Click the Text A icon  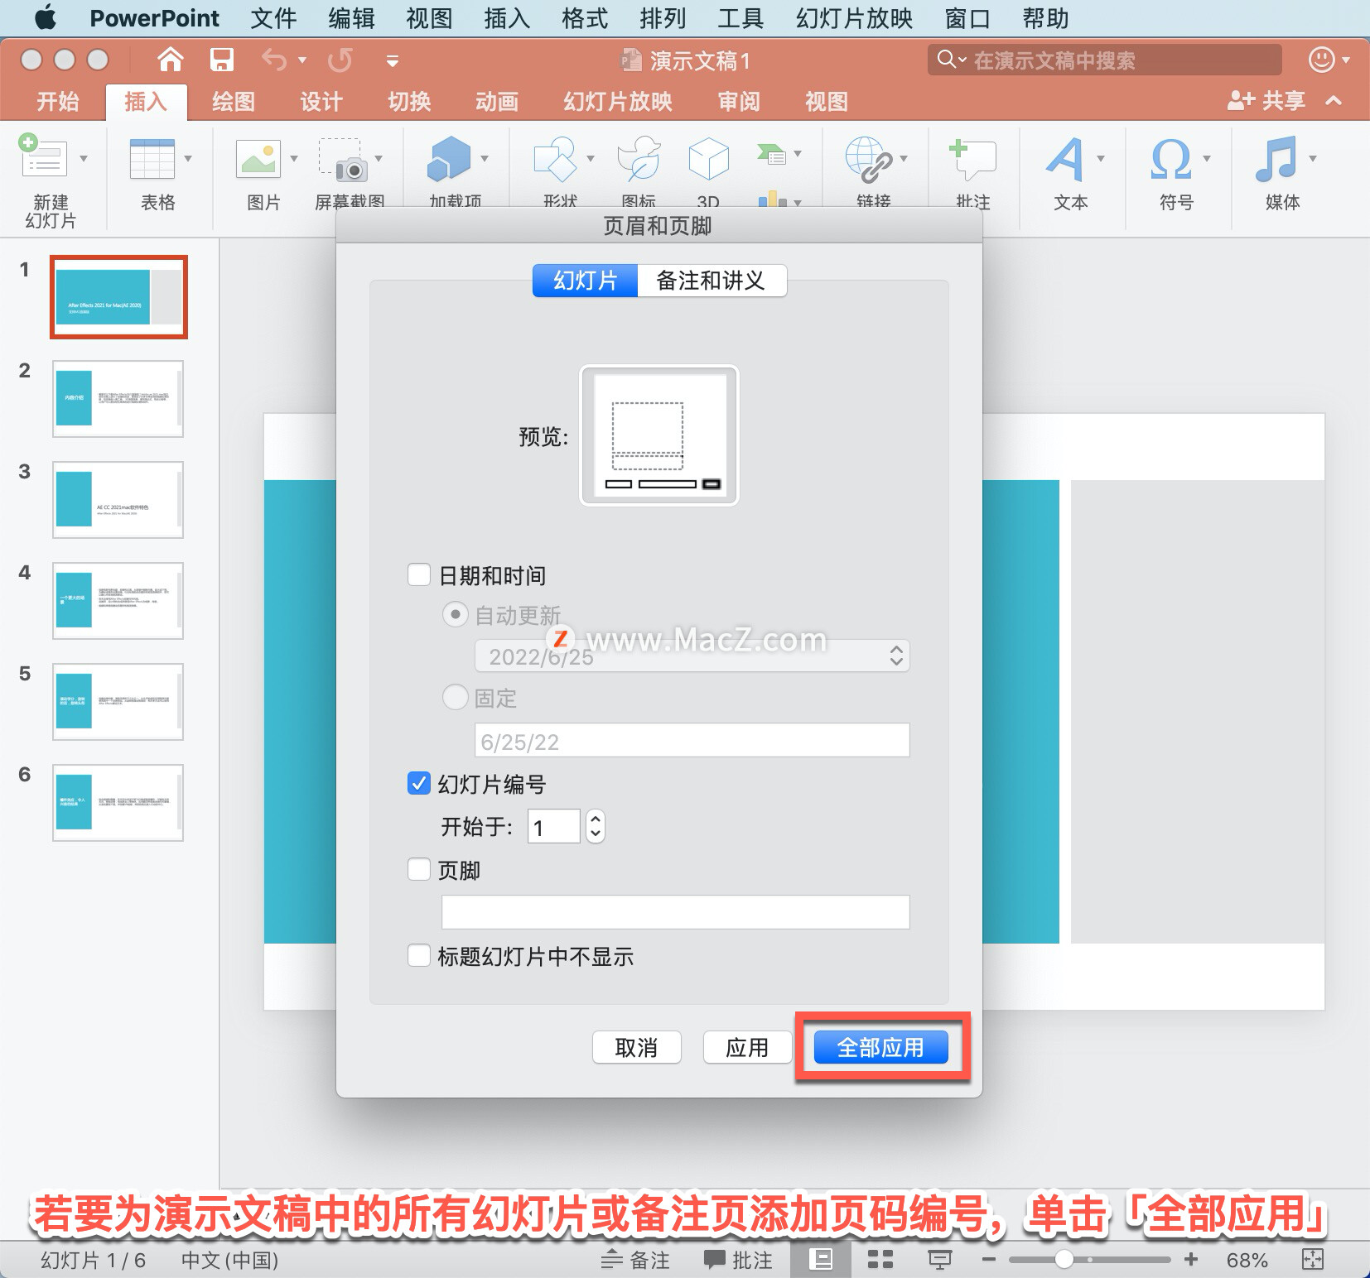(x=1065, y=159)
